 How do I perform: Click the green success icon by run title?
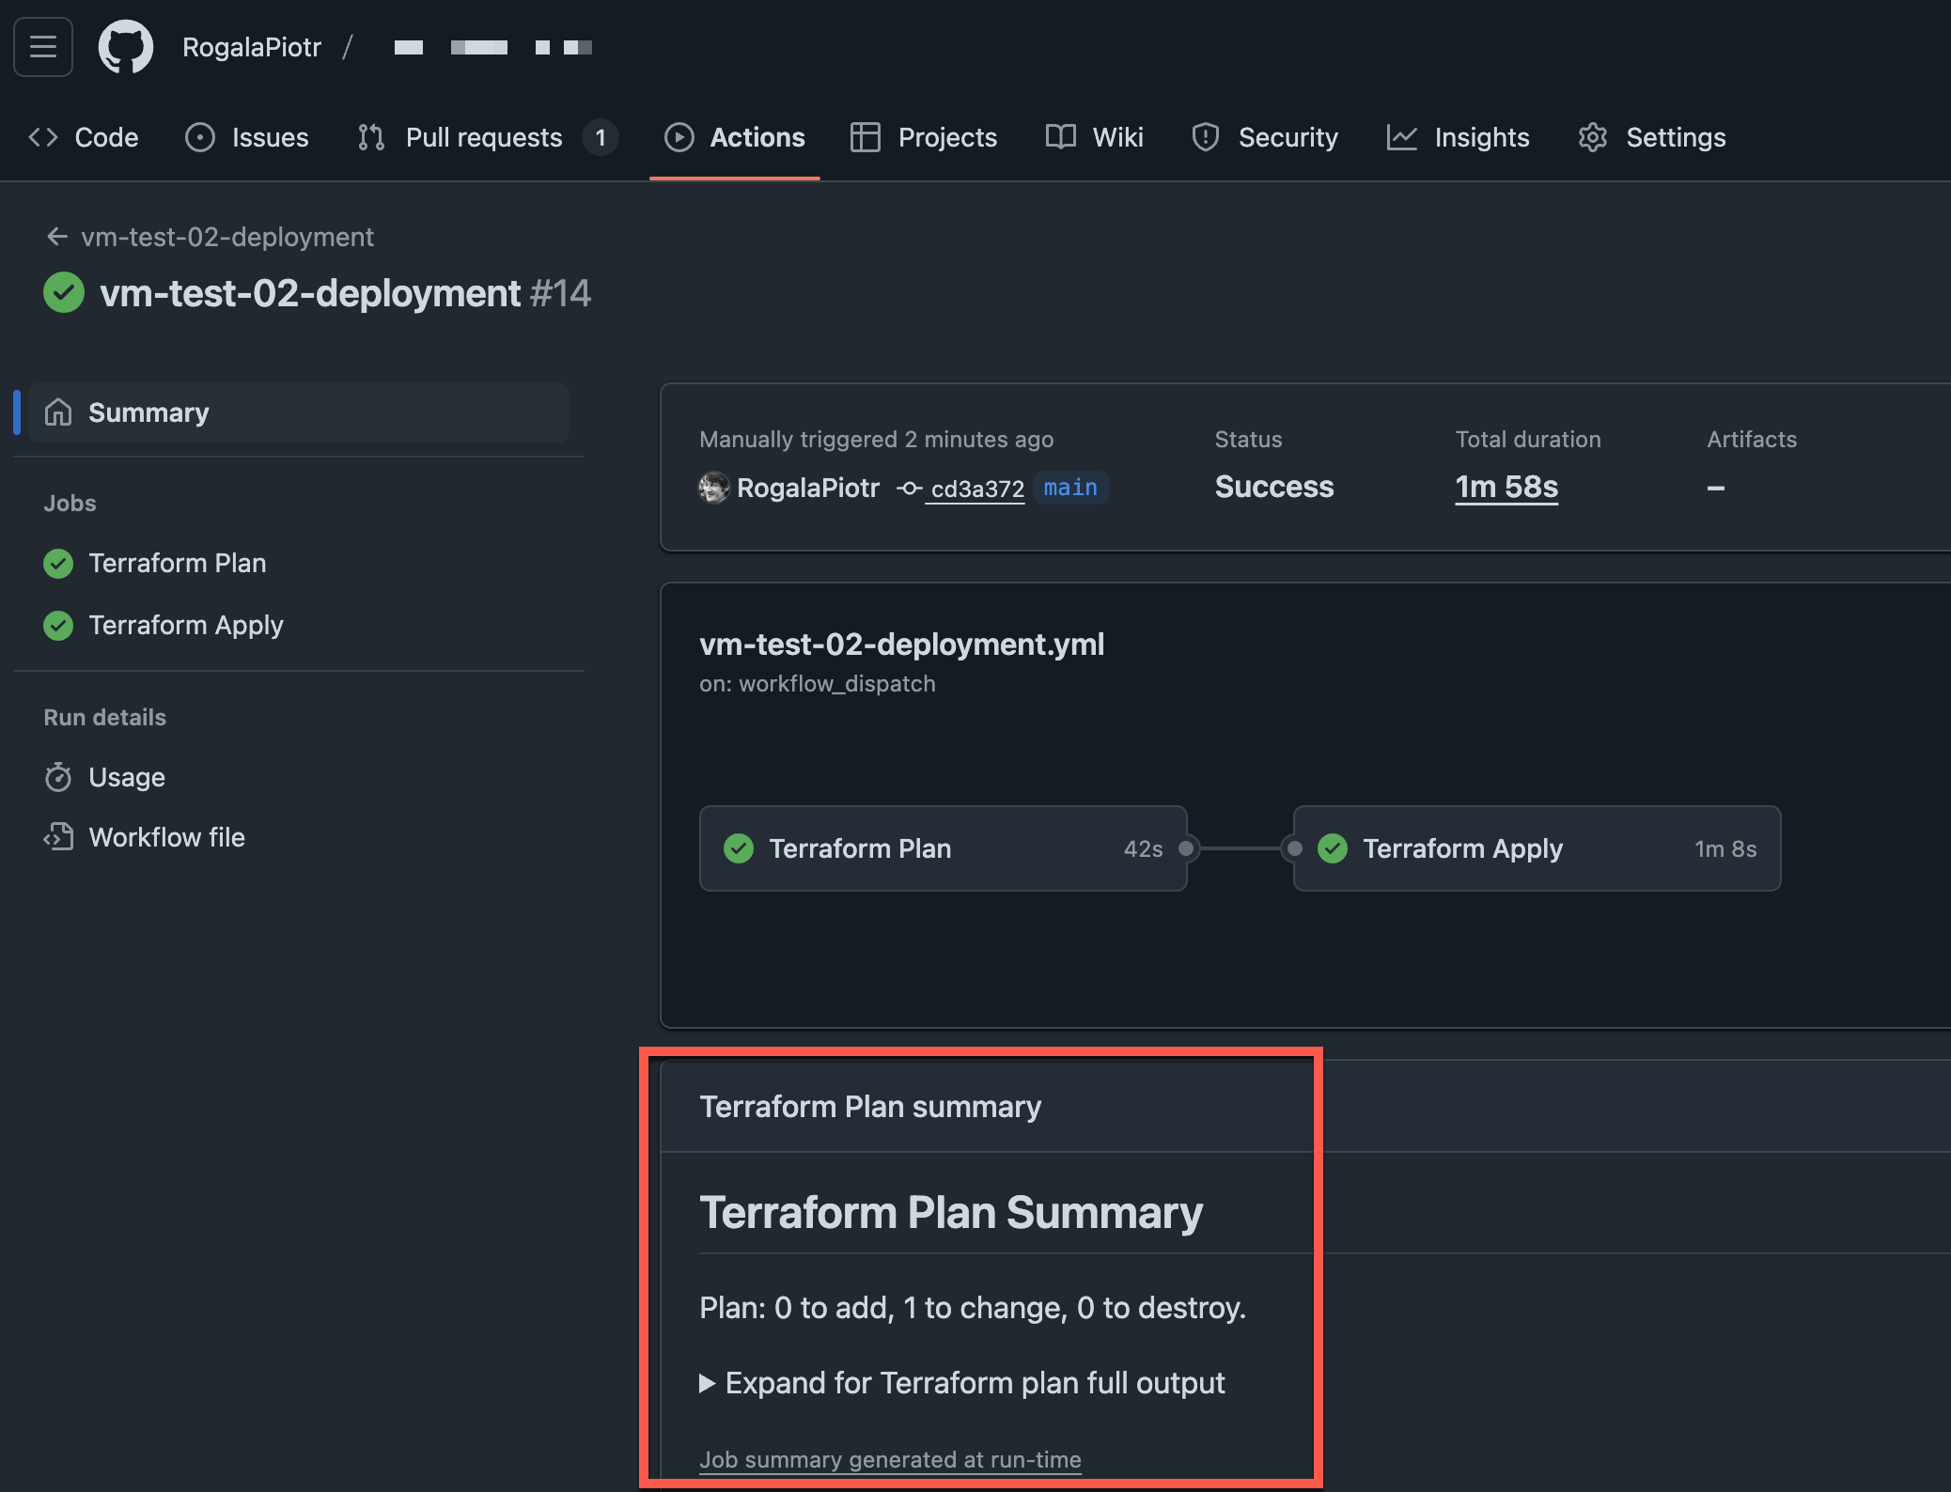(64, 292)
